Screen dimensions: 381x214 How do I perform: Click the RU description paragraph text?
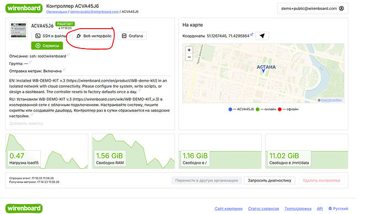pyautogui.click(x=89, y=108)
